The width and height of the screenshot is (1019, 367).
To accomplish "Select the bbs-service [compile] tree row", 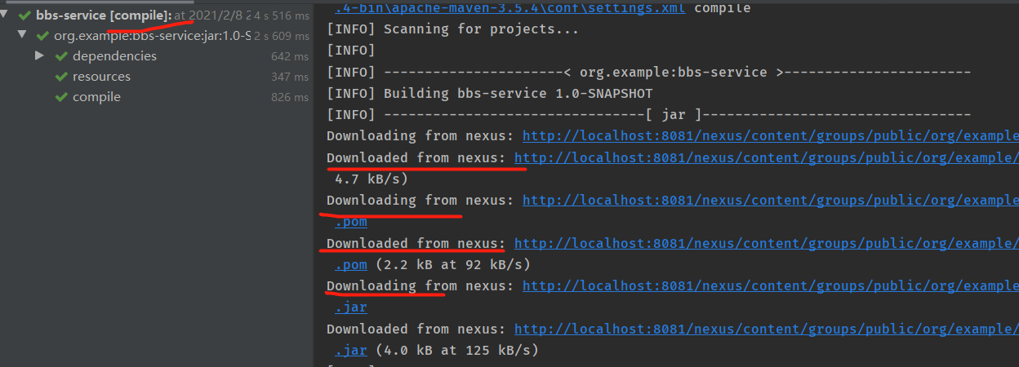I will point(155,15).
